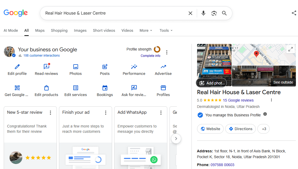The width and height of the screenshot is (298, 169).
Task: Expand the Tools dropdown
Action: (166, 30)
